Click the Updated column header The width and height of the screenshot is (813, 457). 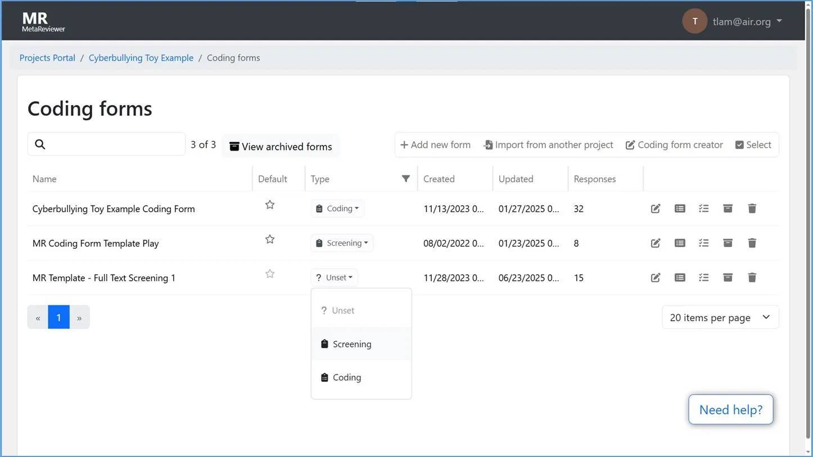pyautogui.click(x=516, y=179)
